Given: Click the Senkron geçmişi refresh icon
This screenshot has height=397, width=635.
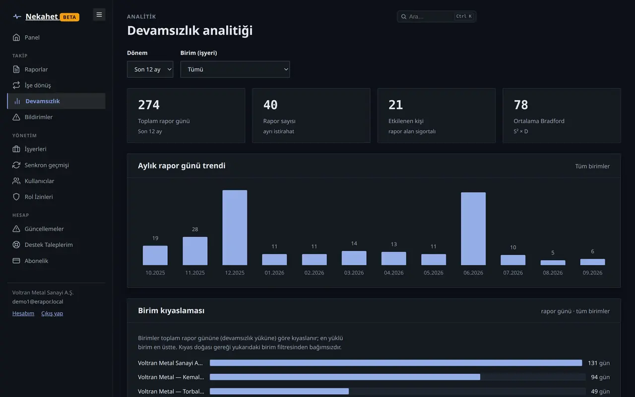Looking at the screenshot, I should click(x=16, y=165).
